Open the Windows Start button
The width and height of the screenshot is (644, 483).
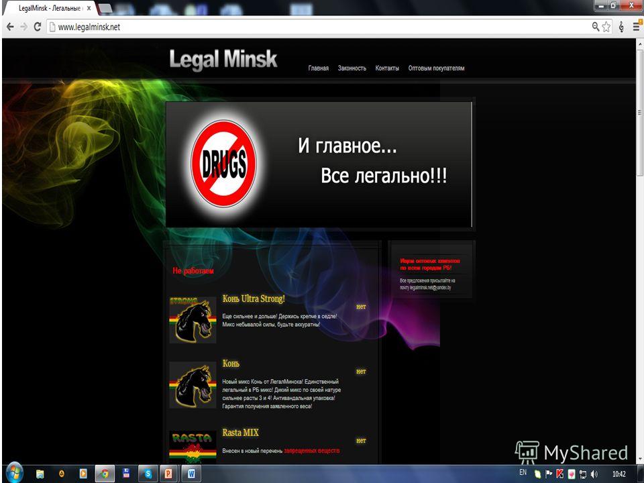(x=14, y=474)
